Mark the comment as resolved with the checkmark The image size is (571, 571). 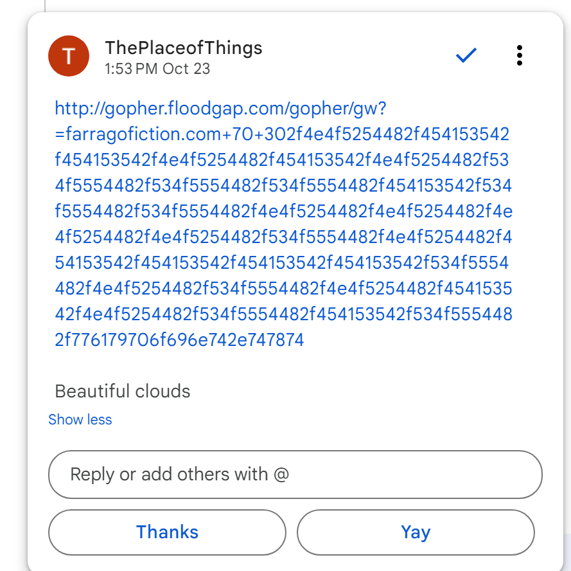coord(466,56)
